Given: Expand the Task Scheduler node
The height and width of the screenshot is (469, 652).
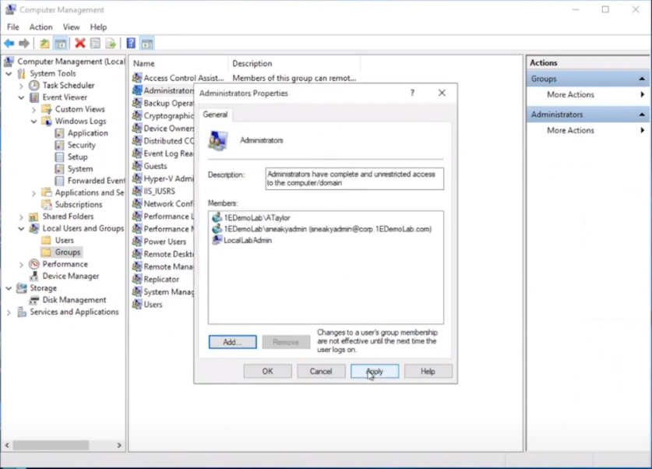Looking at the screenshot, I should click(x=21, y=86).
